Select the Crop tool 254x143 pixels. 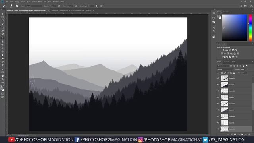coord(2,27)
